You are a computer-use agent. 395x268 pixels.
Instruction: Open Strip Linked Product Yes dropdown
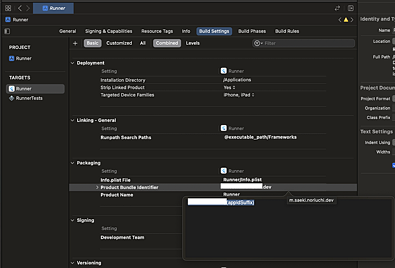(229, 88)
